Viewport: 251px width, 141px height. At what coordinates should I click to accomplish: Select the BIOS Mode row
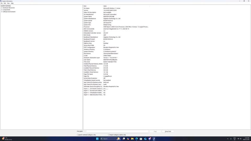tap(116, 35)
